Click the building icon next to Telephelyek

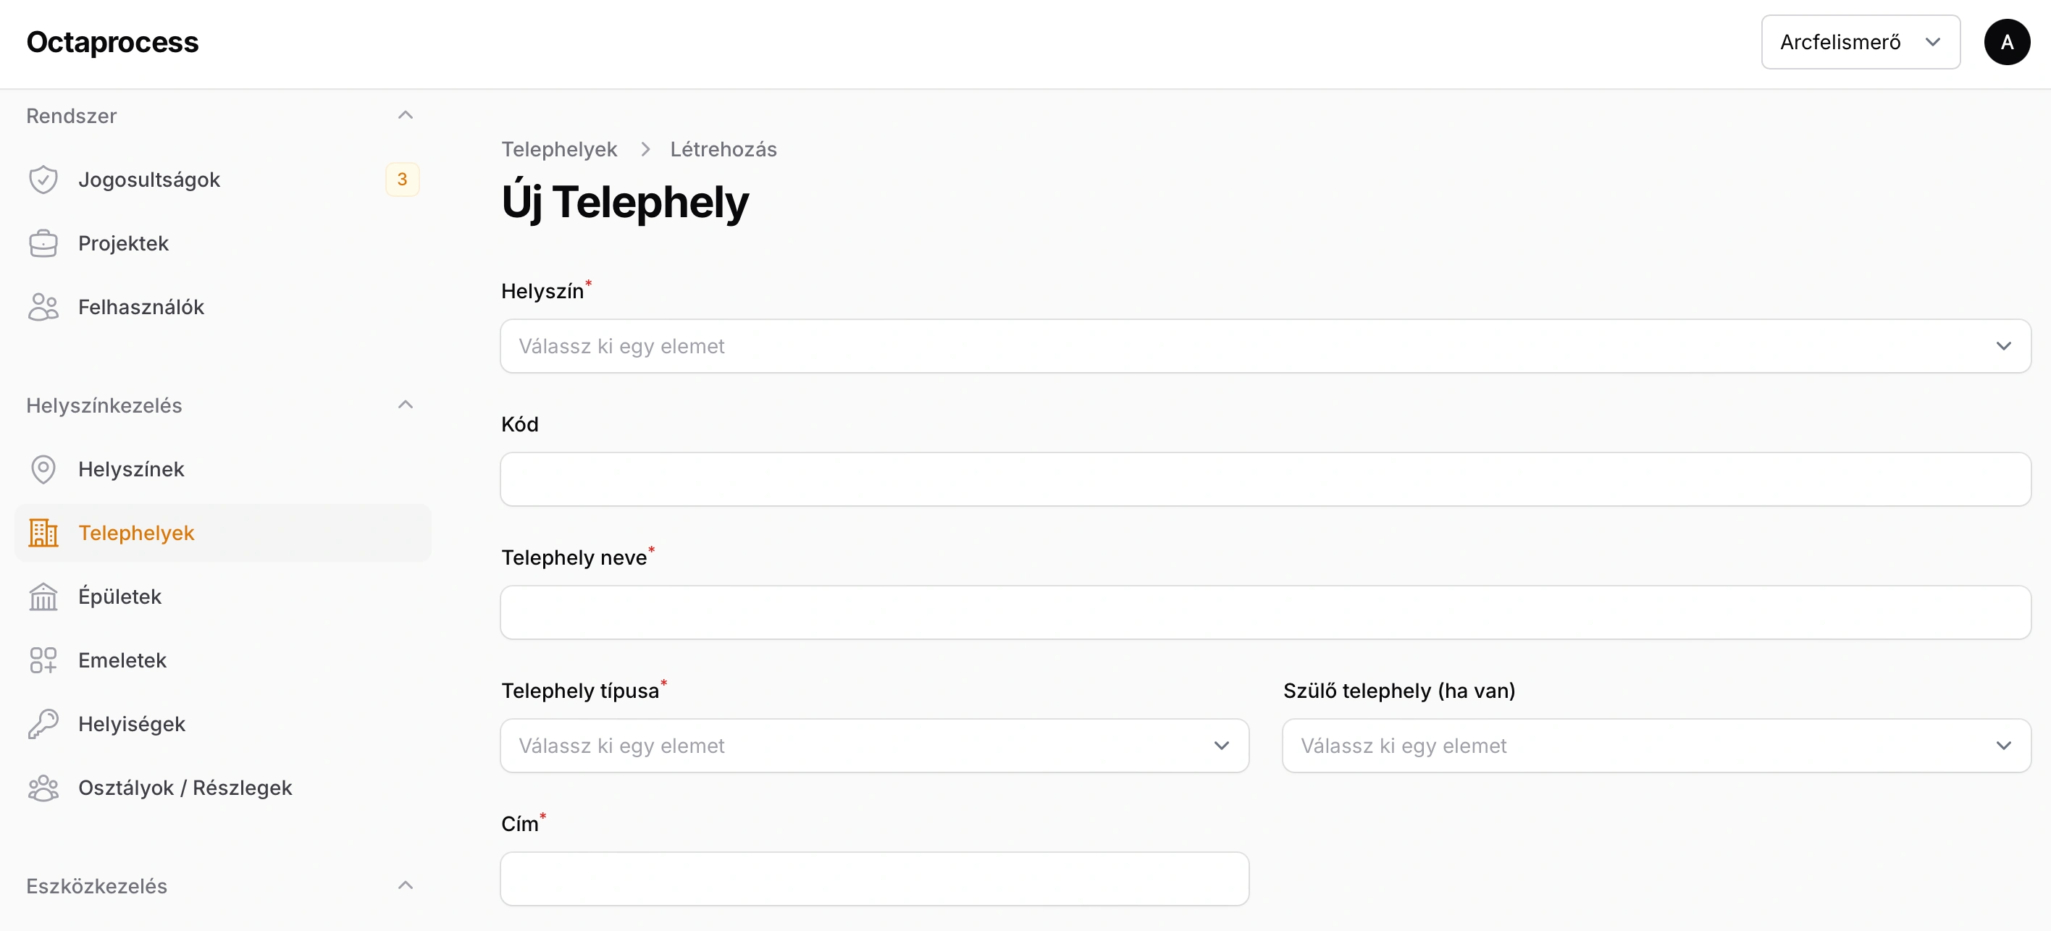coord(43,533)
